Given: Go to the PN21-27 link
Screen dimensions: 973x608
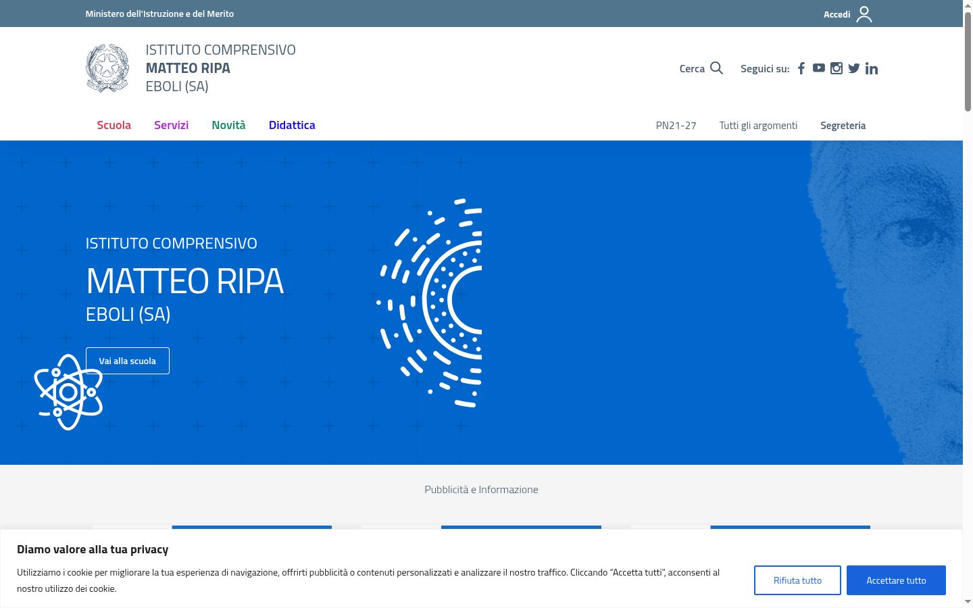Looking at the screenshot, I should (x=676, y=126).
